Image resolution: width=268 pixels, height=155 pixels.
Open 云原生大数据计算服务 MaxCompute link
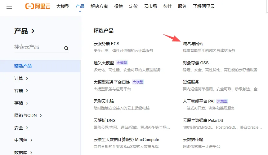126,140
